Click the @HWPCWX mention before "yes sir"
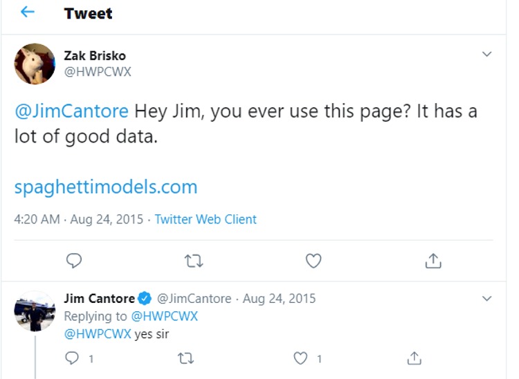 coord(98,334)
